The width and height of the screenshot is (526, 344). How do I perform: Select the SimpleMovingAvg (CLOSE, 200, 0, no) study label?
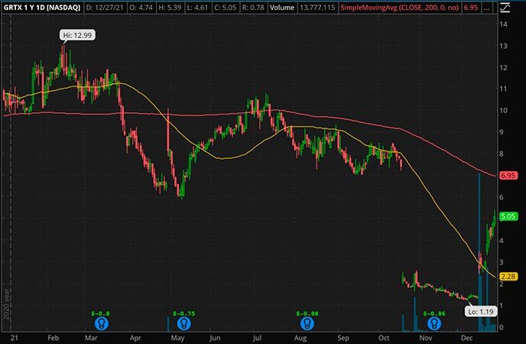click(399, 8)
